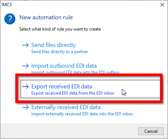Image resolution: width=168 pixels, height=139 pixels.
Task: Click 'Export received EDI data from the EDI inbox' text
Action: [73, 93]
